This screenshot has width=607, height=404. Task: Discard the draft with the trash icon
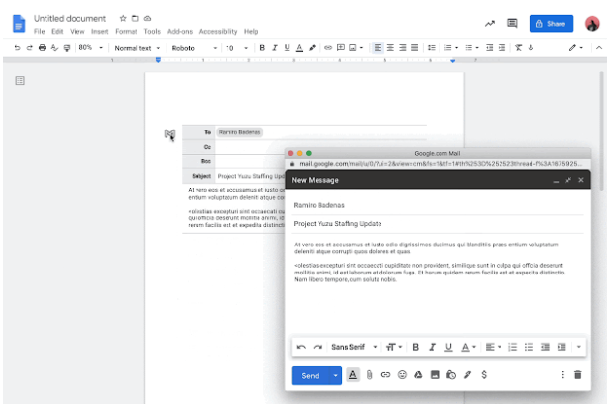[578, 374]
